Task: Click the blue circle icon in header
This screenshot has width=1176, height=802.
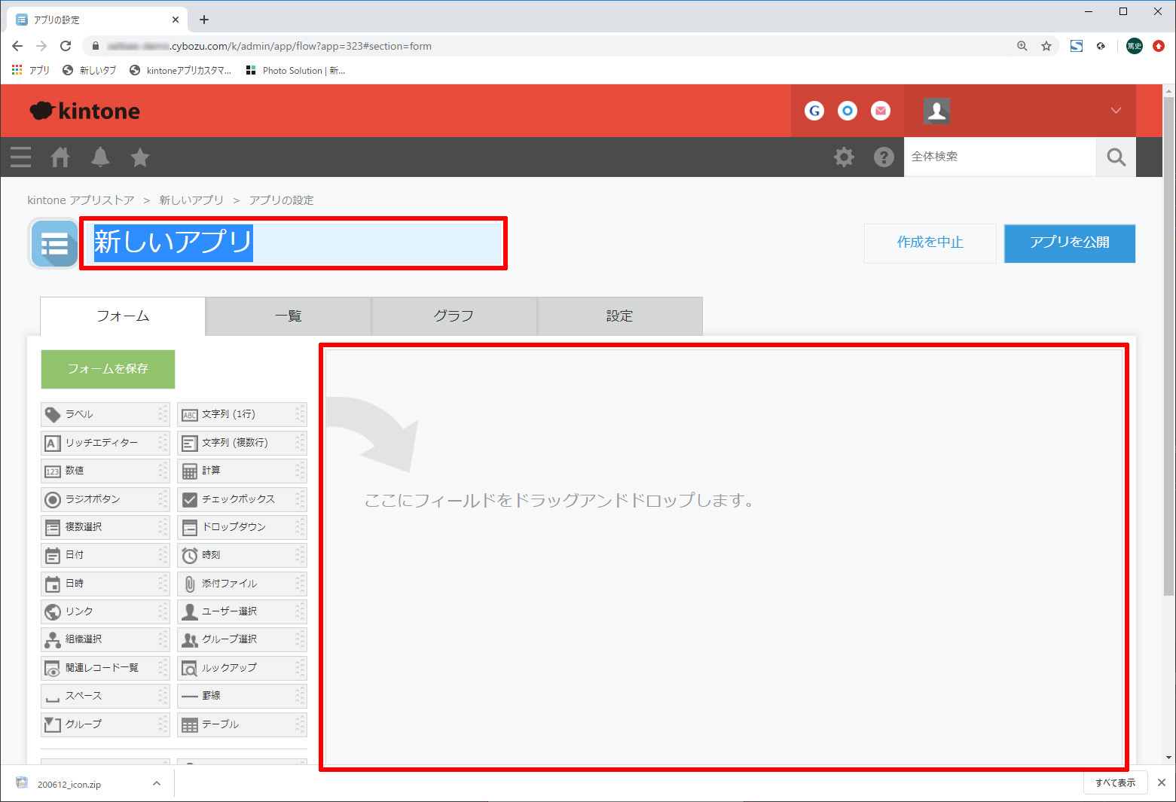Action: [x=848, y=111]
